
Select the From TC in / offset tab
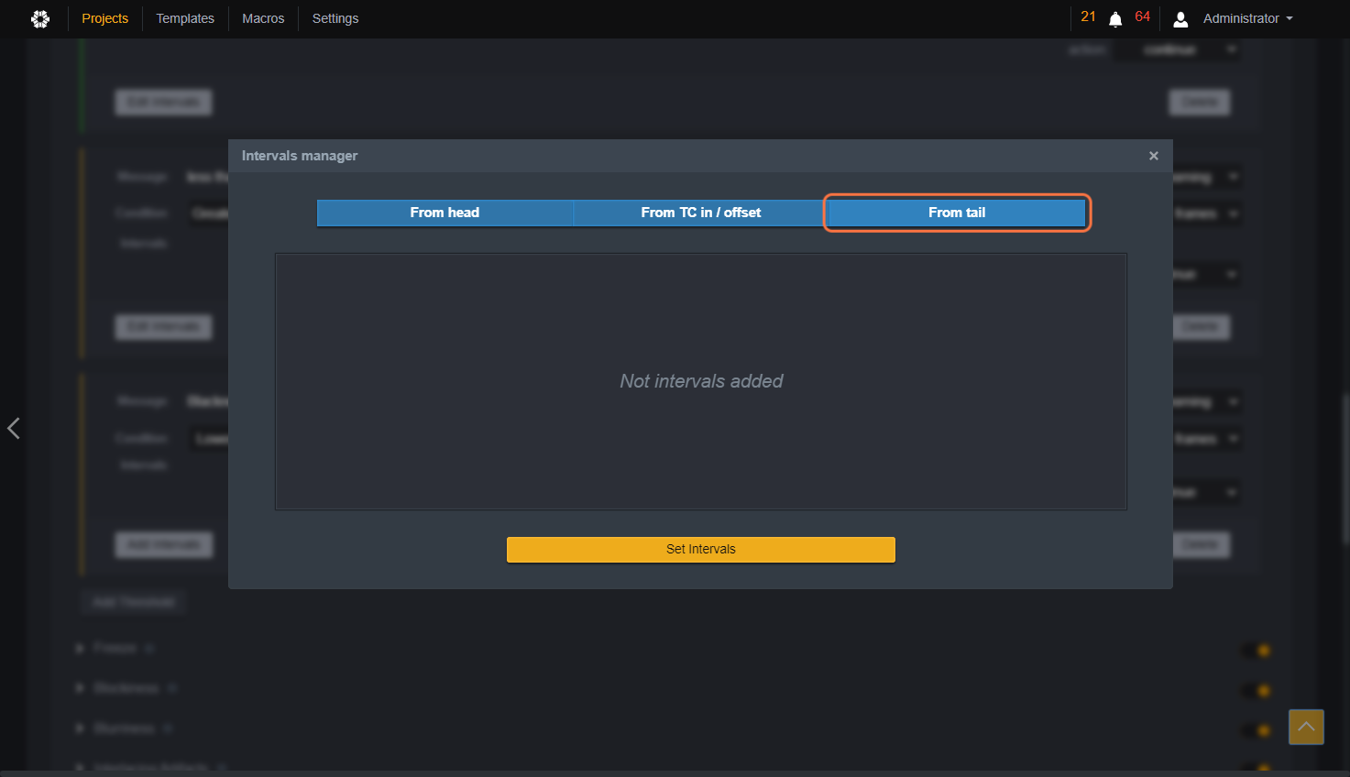point(701,213)
